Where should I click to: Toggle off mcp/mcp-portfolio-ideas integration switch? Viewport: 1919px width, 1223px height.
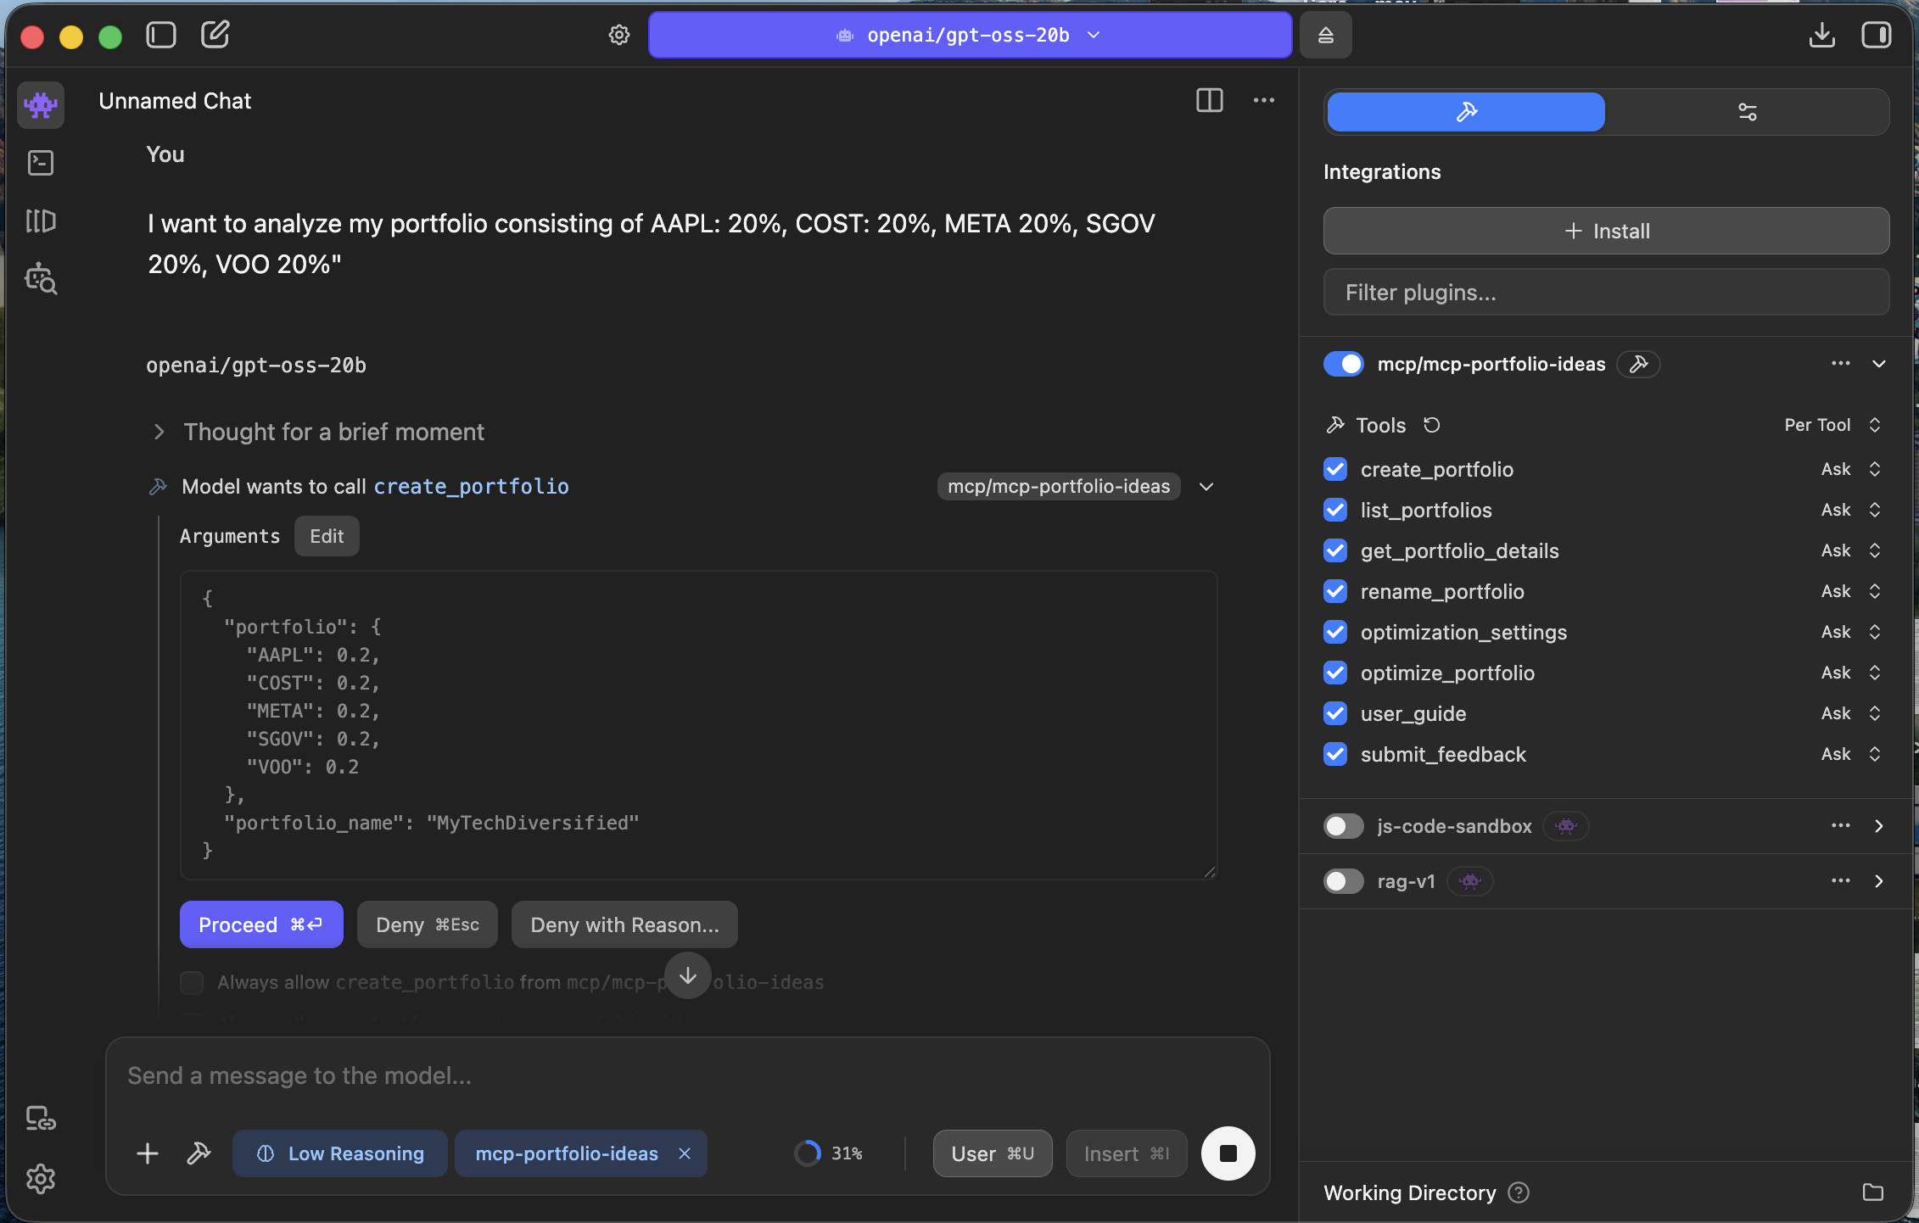click(1344, 364)
